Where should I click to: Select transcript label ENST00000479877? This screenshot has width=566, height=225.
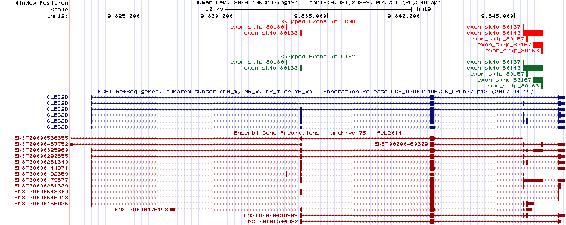(x=42, y=180)
